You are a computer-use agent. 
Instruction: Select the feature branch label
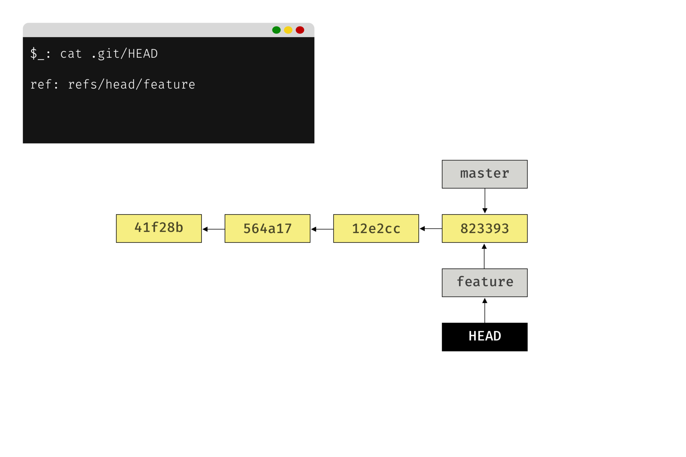tap(484, 283)
